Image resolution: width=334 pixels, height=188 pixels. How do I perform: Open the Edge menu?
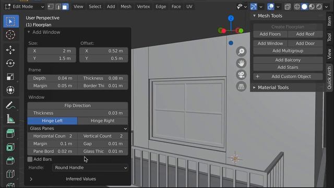point(161,7)
